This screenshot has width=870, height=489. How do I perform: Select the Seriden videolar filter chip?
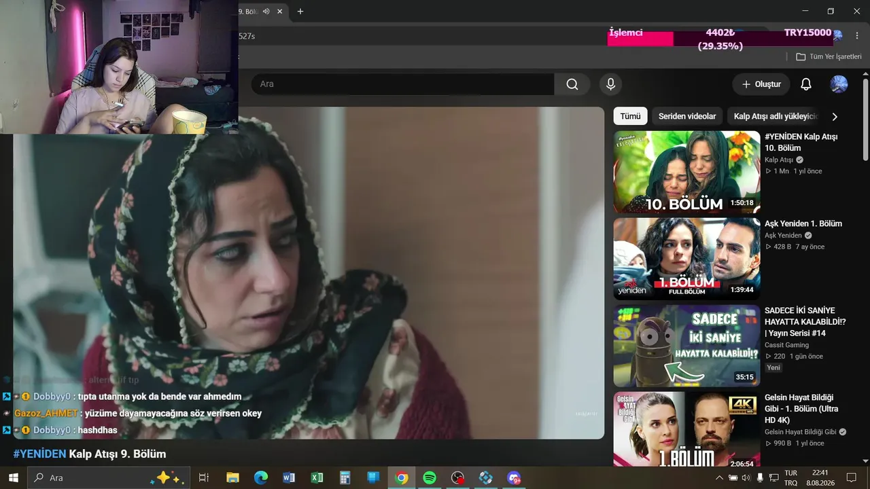coord(687,116)
